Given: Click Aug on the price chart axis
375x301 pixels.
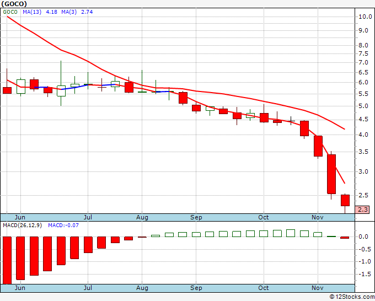Looking at the screenshot, I should [142, 217].
